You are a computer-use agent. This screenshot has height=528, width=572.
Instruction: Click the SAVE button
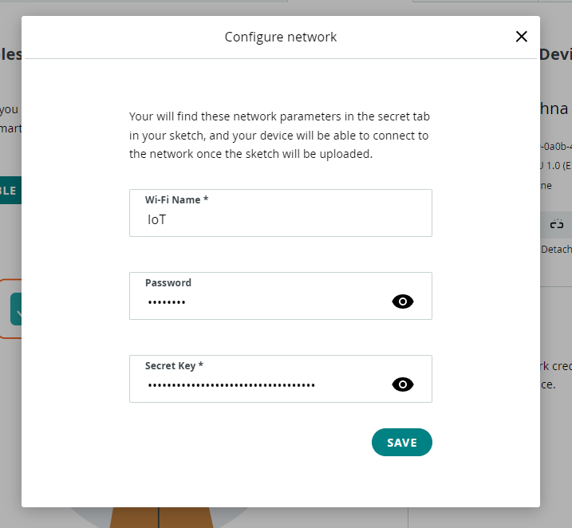click(401, 443)
